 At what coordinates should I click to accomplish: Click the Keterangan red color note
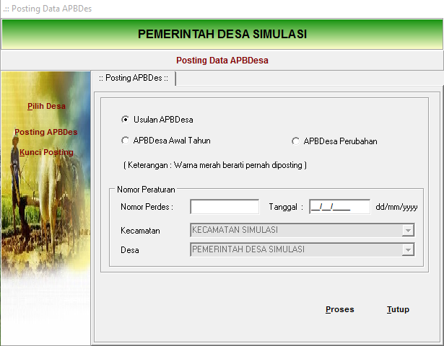pos(215,165)
